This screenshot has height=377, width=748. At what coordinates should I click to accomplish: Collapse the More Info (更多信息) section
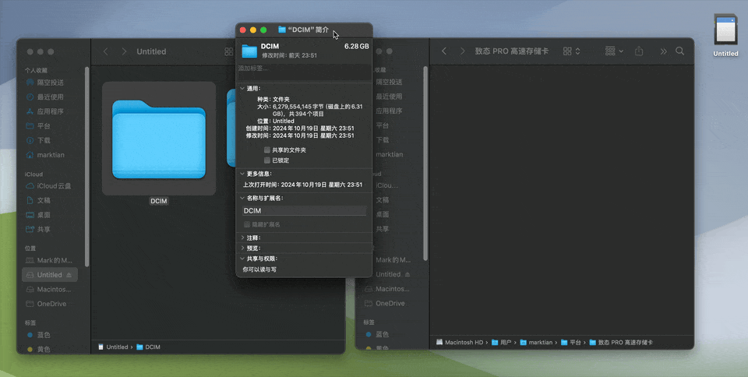click(x=242, y=174)
